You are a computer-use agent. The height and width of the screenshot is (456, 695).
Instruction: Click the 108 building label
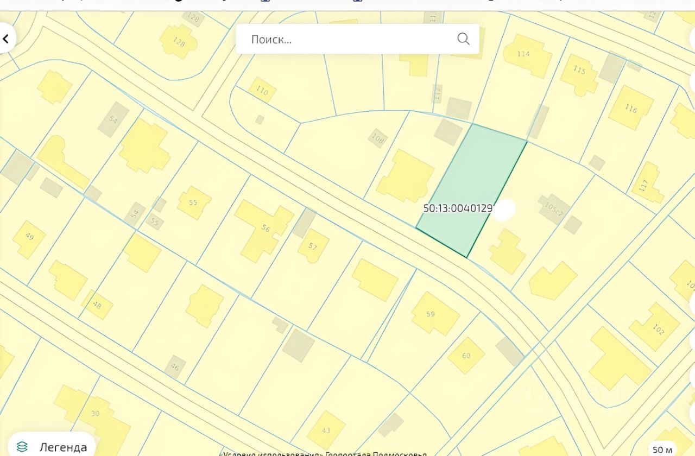click(x=378, y=140)
